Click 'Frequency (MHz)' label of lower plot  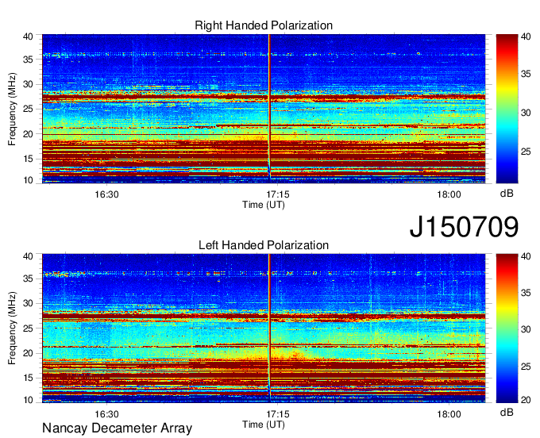tap(12, 328)
